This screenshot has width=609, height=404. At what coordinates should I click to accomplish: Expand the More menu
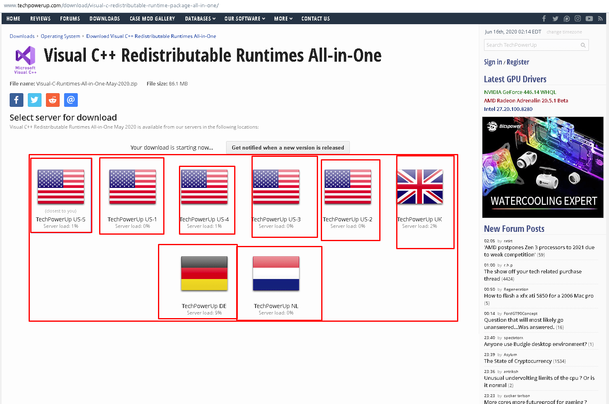pos(283,19)
